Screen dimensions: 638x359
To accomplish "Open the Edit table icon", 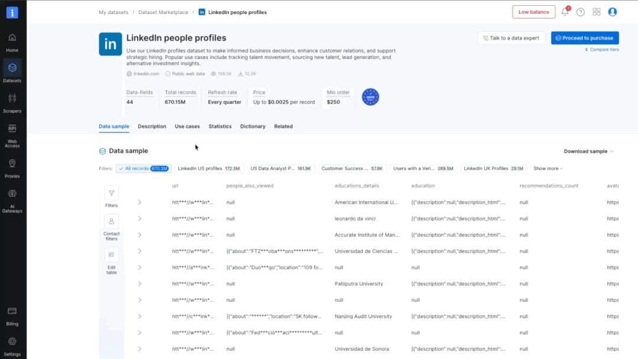I will [x=112, y=255].
